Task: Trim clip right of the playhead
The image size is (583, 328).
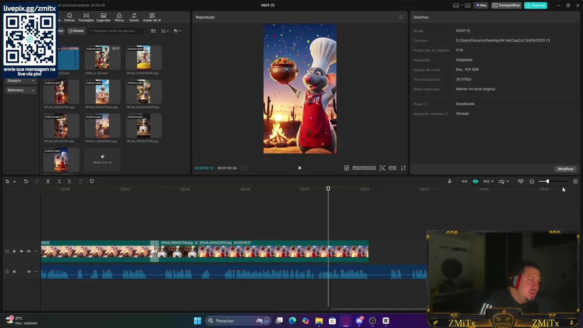Action: 70,181
